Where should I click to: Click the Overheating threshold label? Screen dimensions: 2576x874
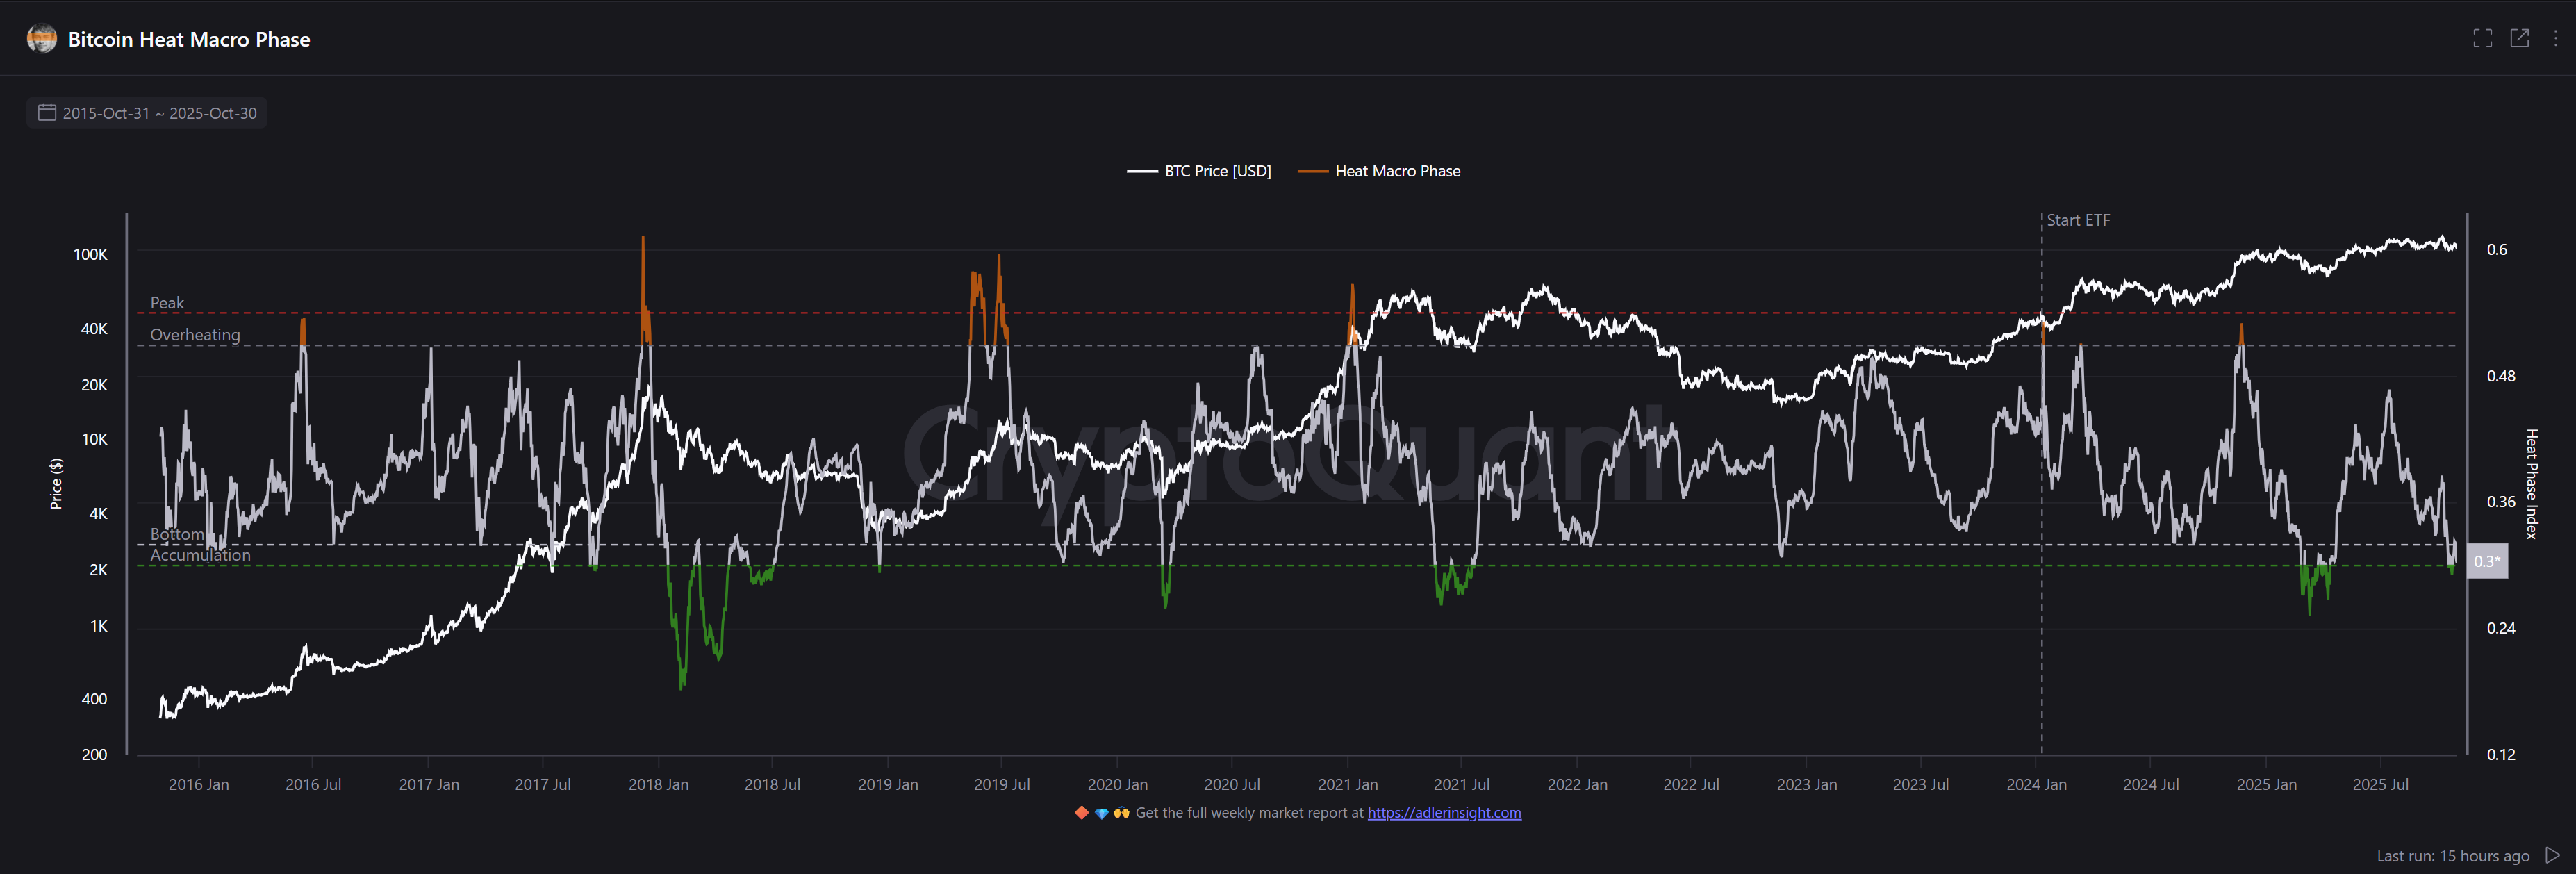click(195, 334)
